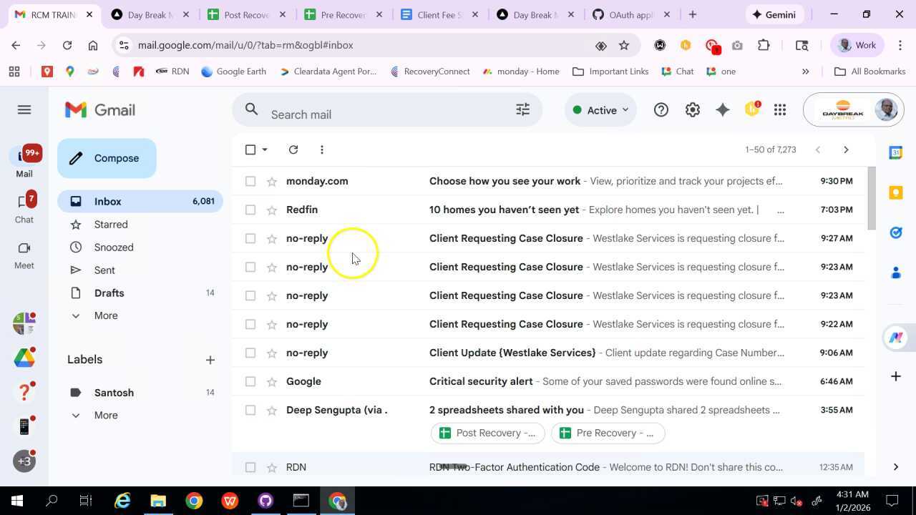
Task: Switch to OAuth app GitHub tab
Action: [x=631, y=14]
